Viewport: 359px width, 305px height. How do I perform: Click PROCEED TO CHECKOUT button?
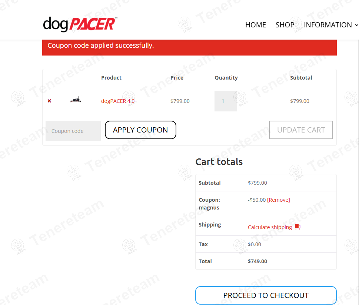pos(266,295)
